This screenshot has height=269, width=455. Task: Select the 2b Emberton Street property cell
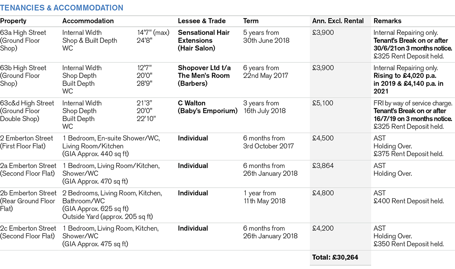tap(28, 201)
